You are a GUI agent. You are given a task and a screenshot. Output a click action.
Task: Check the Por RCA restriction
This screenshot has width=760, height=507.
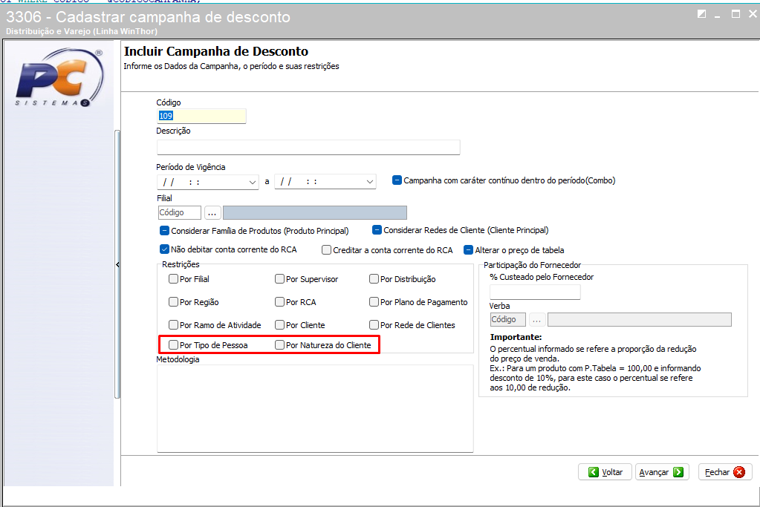point(279,301)
